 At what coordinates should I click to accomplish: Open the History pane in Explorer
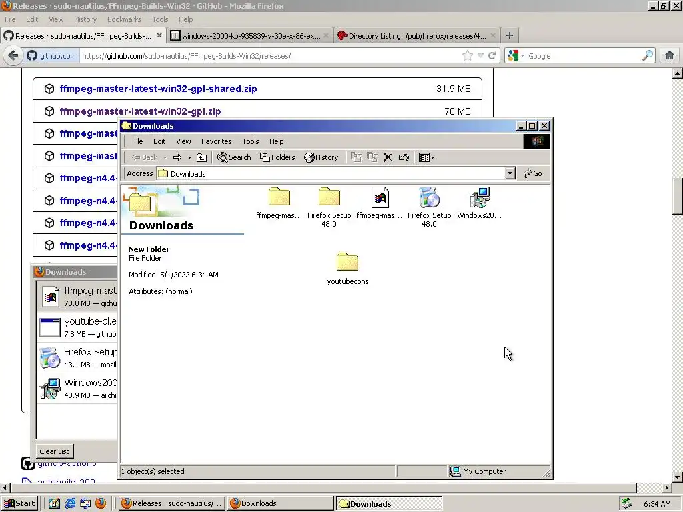(321, 157)
